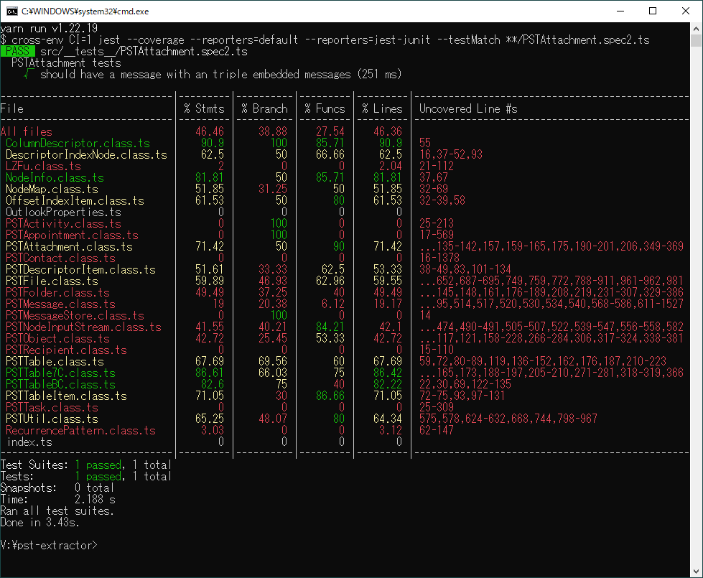Click the 'Tests: 1 passed' summary line

(x=86, y=476)
